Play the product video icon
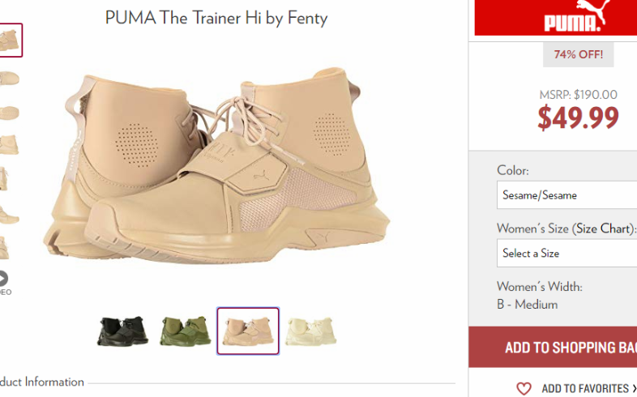This screenshot has height=397, width=637. coord(3,279)
